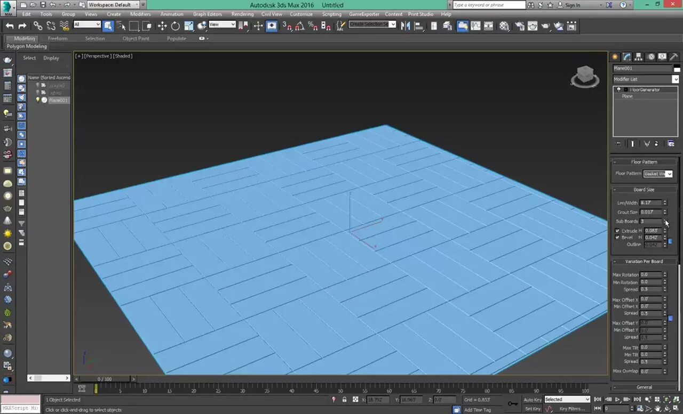
Task: Collapse the Variation Per Board rollout
Action: (x=644, y=262)
